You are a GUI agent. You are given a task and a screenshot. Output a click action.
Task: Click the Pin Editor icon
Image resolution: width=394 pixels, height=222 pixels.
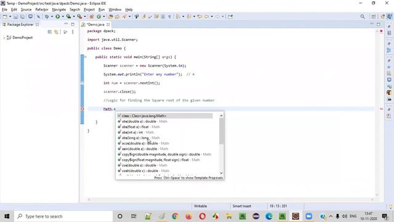(230, 17)
